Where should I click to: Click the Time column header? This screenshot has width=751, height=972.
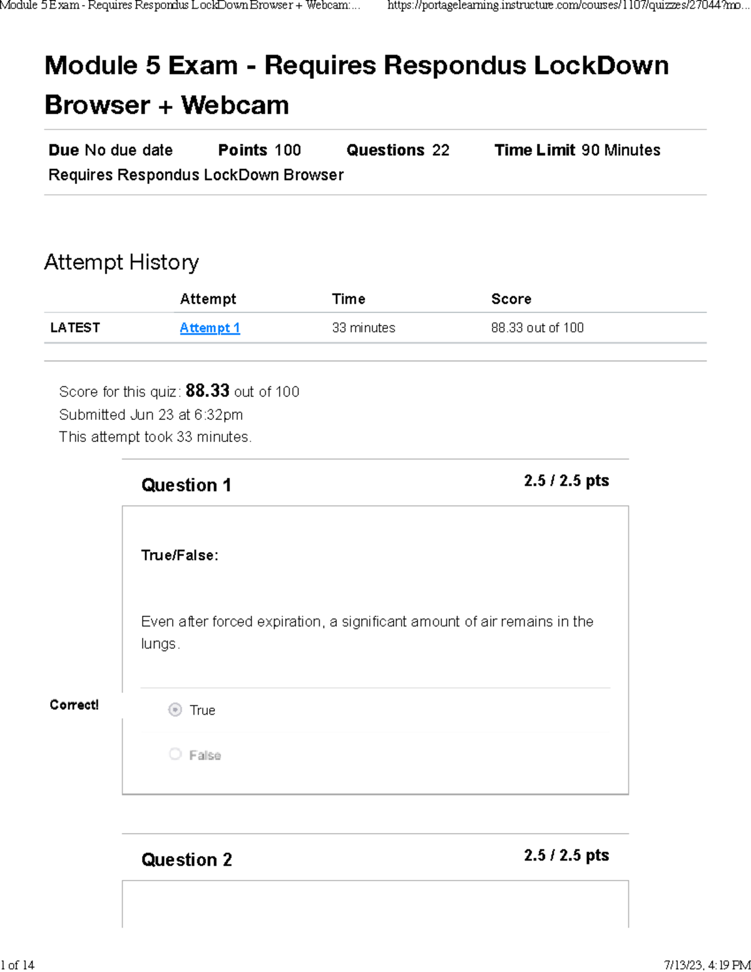point(349,299)
